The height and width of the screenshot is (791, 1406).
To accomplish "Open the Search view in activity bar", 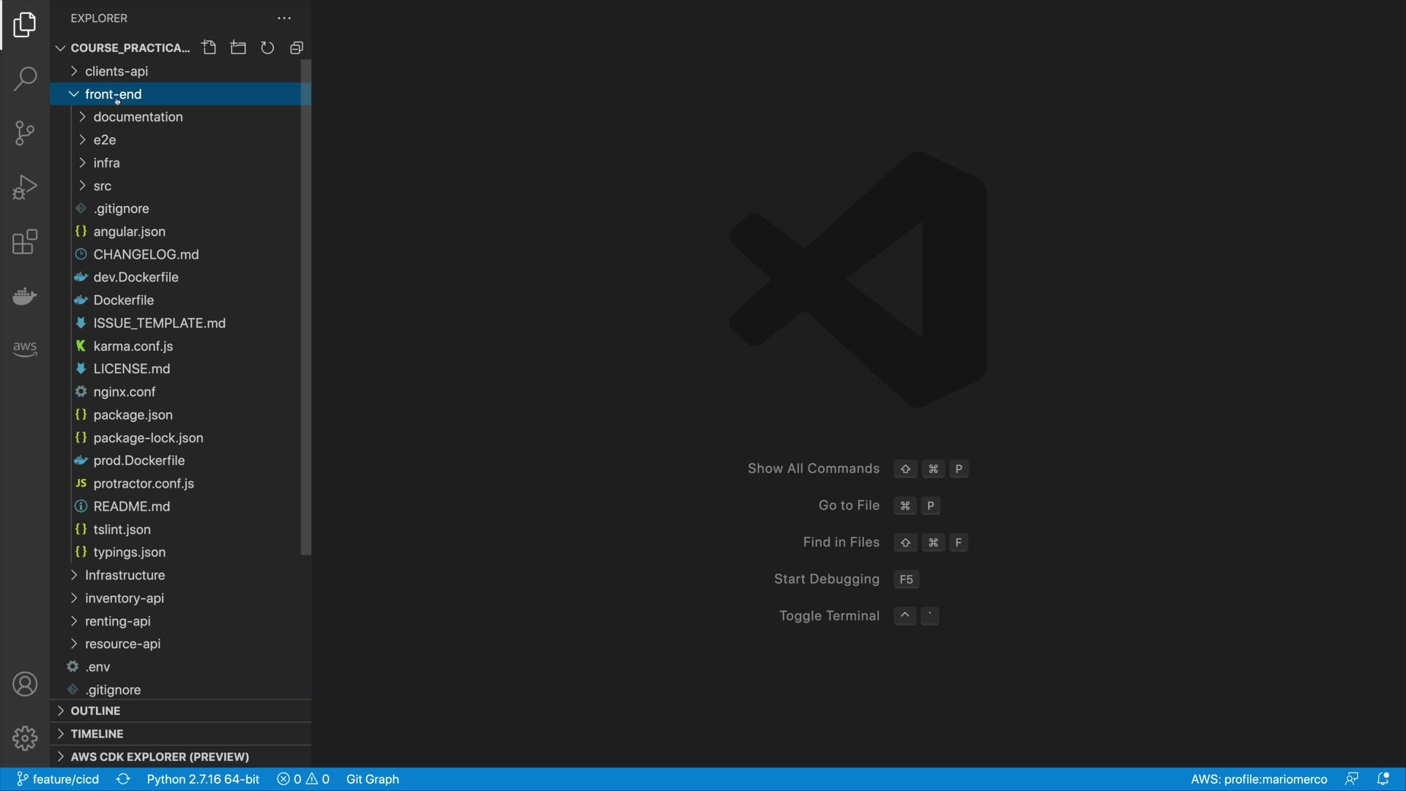I will (25, 79).
